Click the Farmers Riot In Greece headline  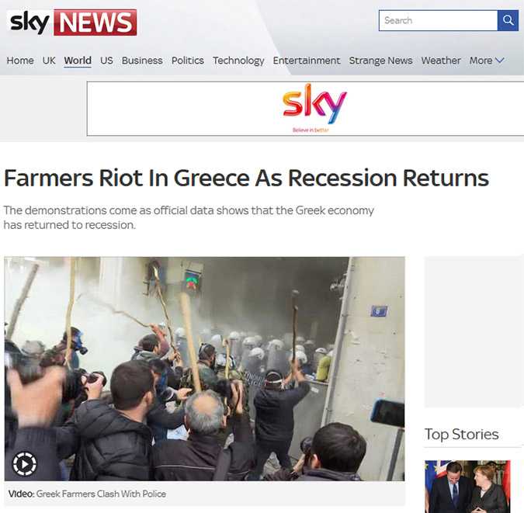pyautogui.click(x=246, y=178)
